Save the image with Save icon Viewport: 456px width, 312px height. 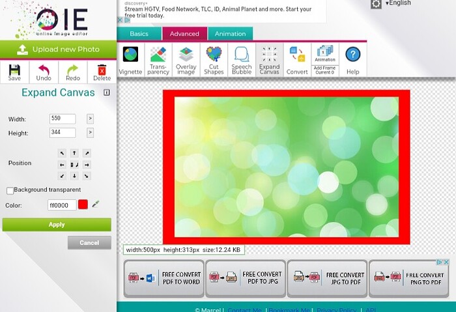point(14,72)
